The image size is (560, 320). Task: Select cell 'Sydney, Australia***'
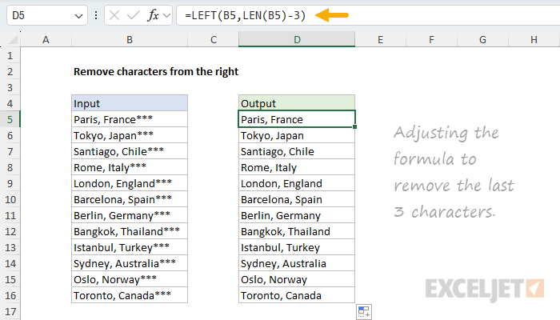coord(130,263)
